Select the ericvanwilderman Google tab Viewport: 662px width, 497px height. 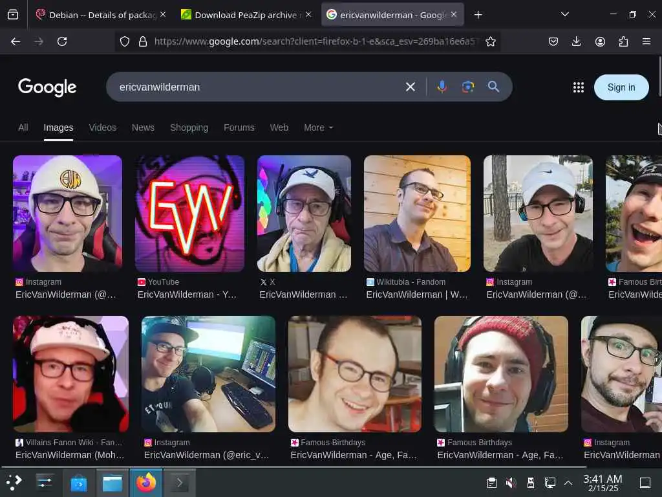(x=392, y=15)
